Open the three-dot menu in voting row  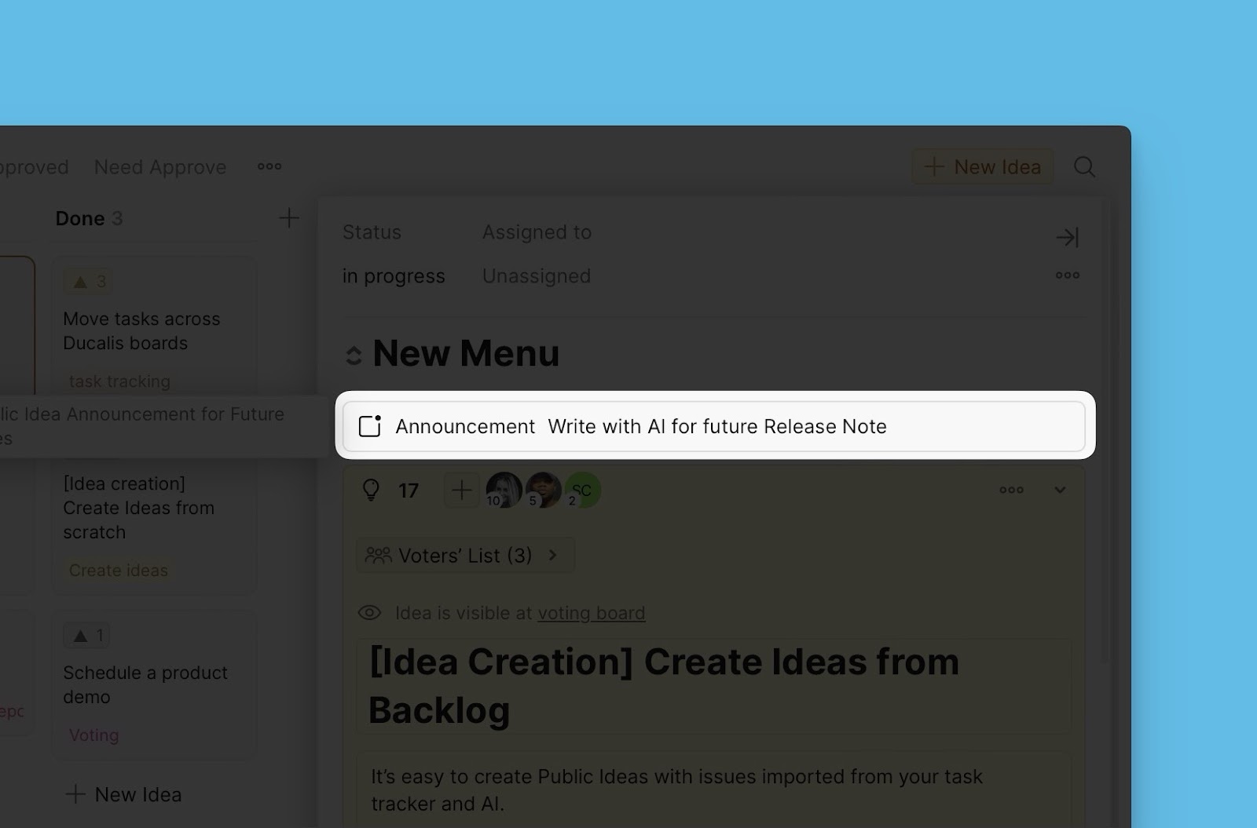pyautogui.click(x=1011, y=491)
